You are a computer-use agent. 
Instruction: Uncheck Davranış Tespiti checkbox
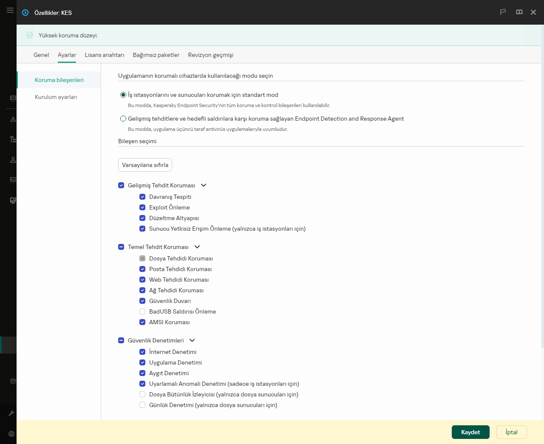point(142,197)
